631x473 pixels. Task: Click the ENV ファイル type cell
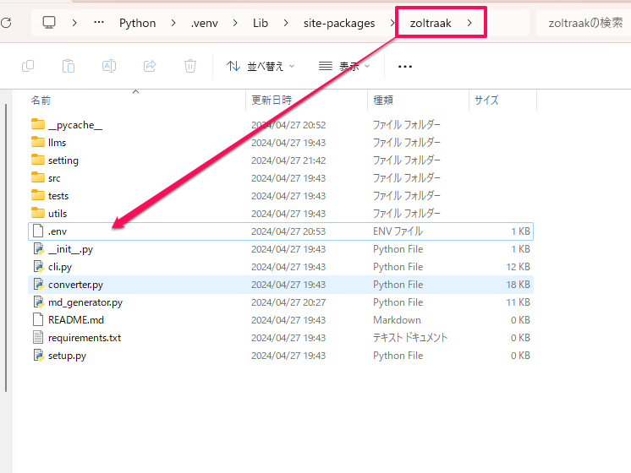pyautogui.click(x=398, y=231)
